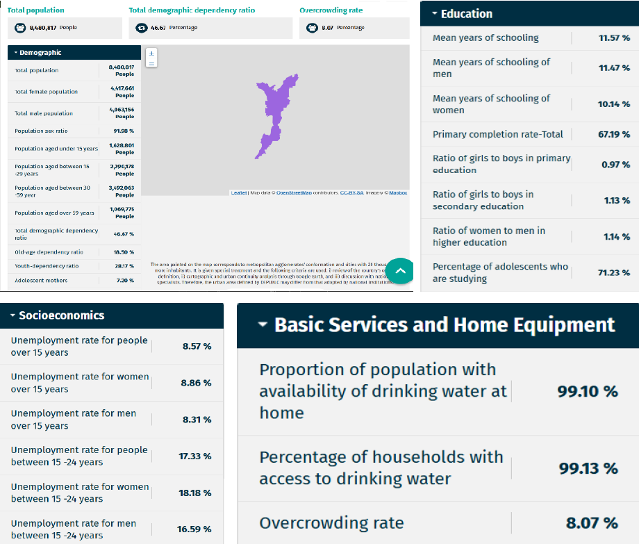Click the Overcrowding rate summary icon
Image resolution: width=639 pixels, height=544 pixels.
click(x=313, y=28)
